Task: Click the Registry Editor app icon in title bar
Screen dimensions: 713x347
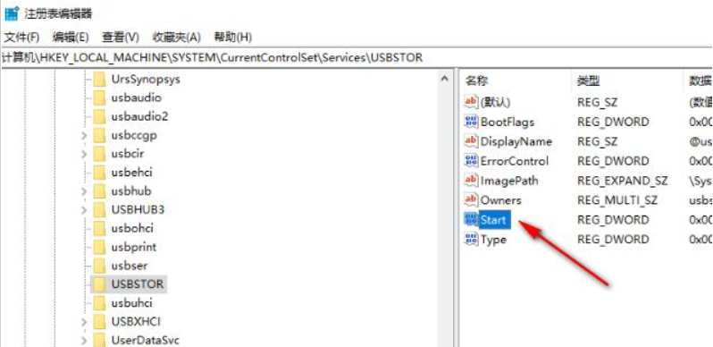Action: pos(11,13)
